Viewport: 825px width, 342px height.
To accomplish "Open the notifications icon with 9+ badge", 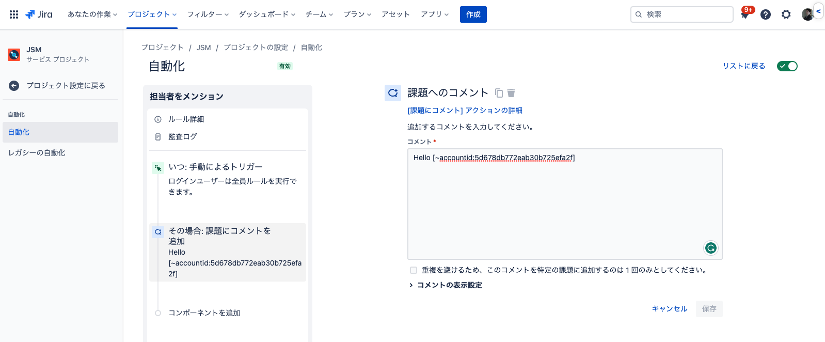I will pyautogui.click(x=745, y=14).
